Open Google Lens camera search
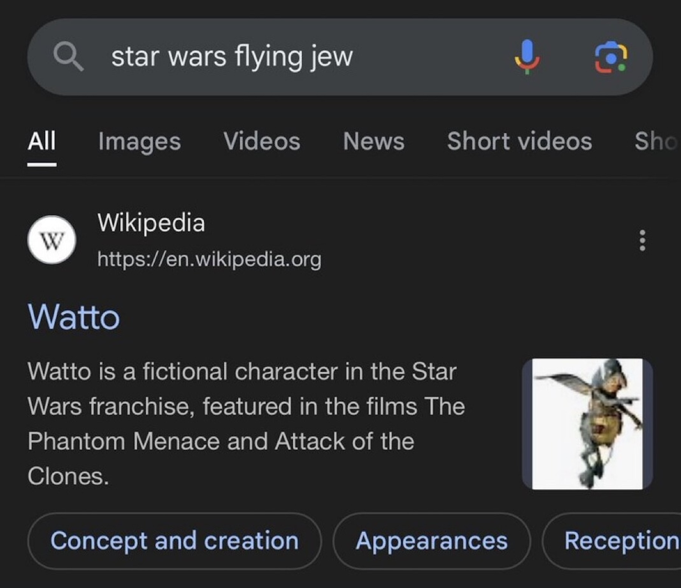 611,57
